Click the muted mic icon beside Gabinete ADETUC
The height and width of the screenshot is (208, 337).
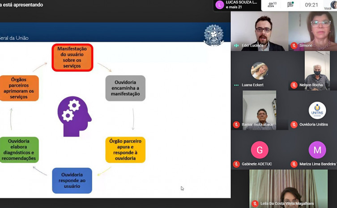coord(236,164)
